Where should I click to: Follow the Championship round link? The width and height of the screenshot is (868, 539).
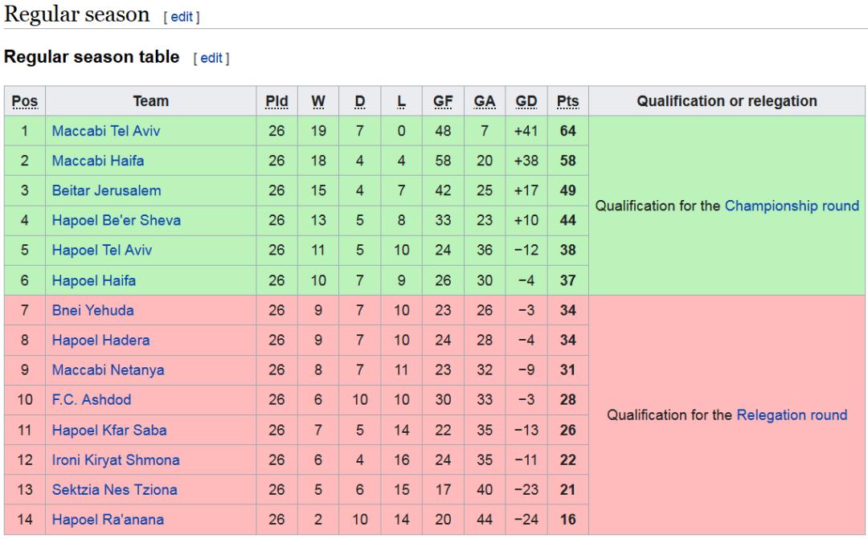pos(792,206)
